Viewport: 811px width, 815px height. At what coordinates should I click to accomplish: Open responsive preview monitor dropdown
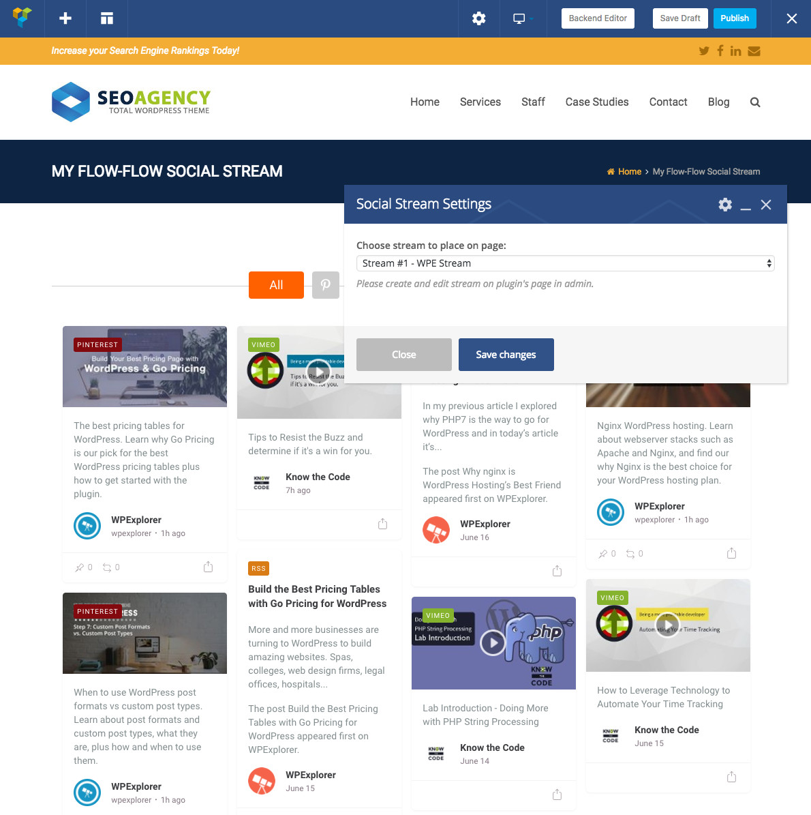click(523, 18)
